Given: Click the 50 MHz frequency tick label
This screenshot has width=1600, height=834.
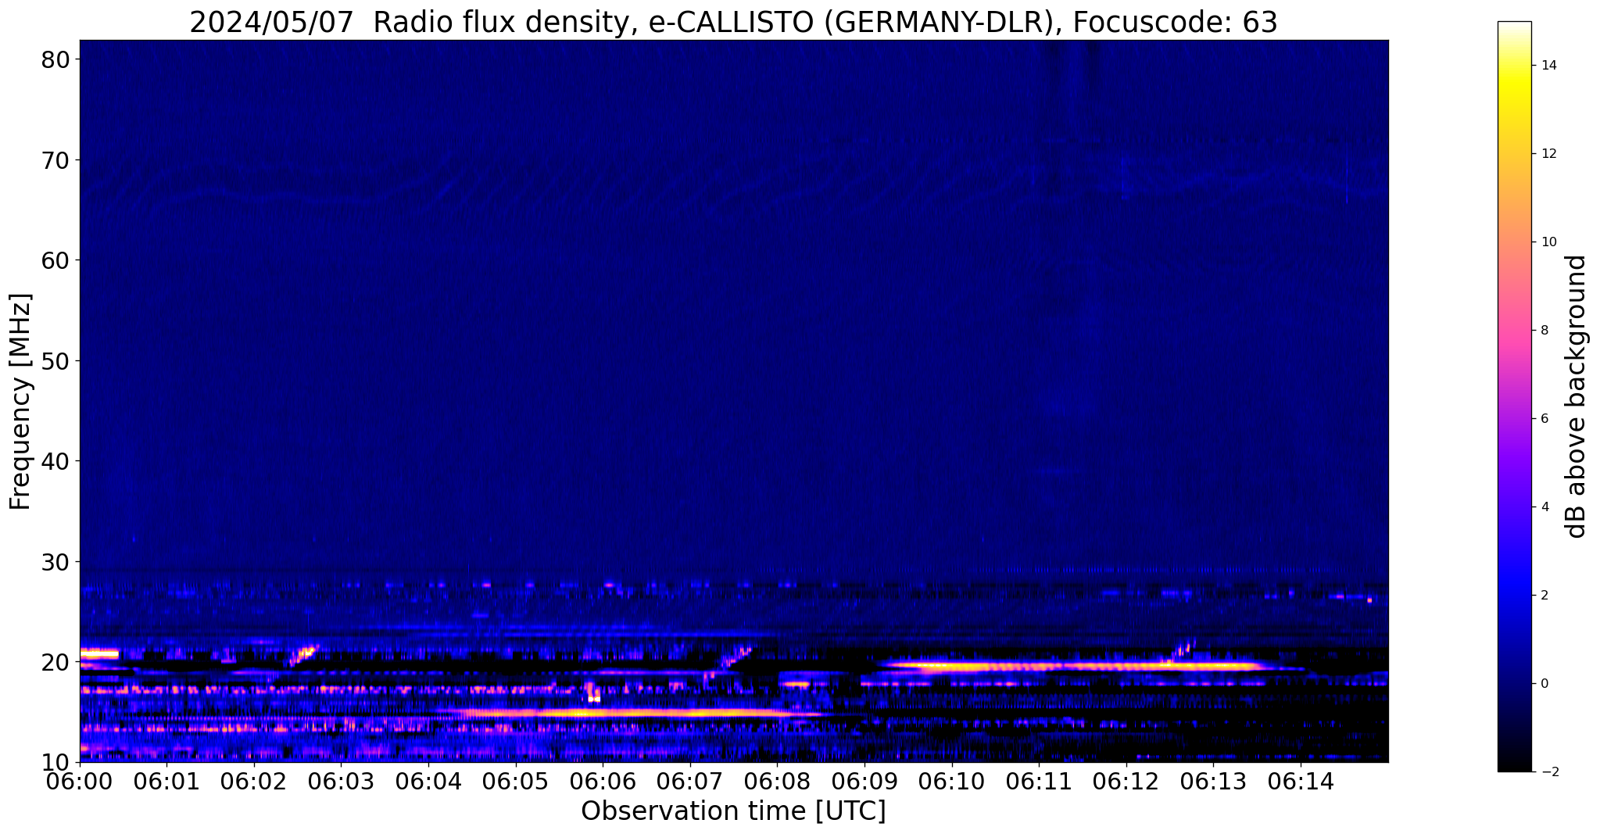Looking at the screenshot, I should click(55, 360).
